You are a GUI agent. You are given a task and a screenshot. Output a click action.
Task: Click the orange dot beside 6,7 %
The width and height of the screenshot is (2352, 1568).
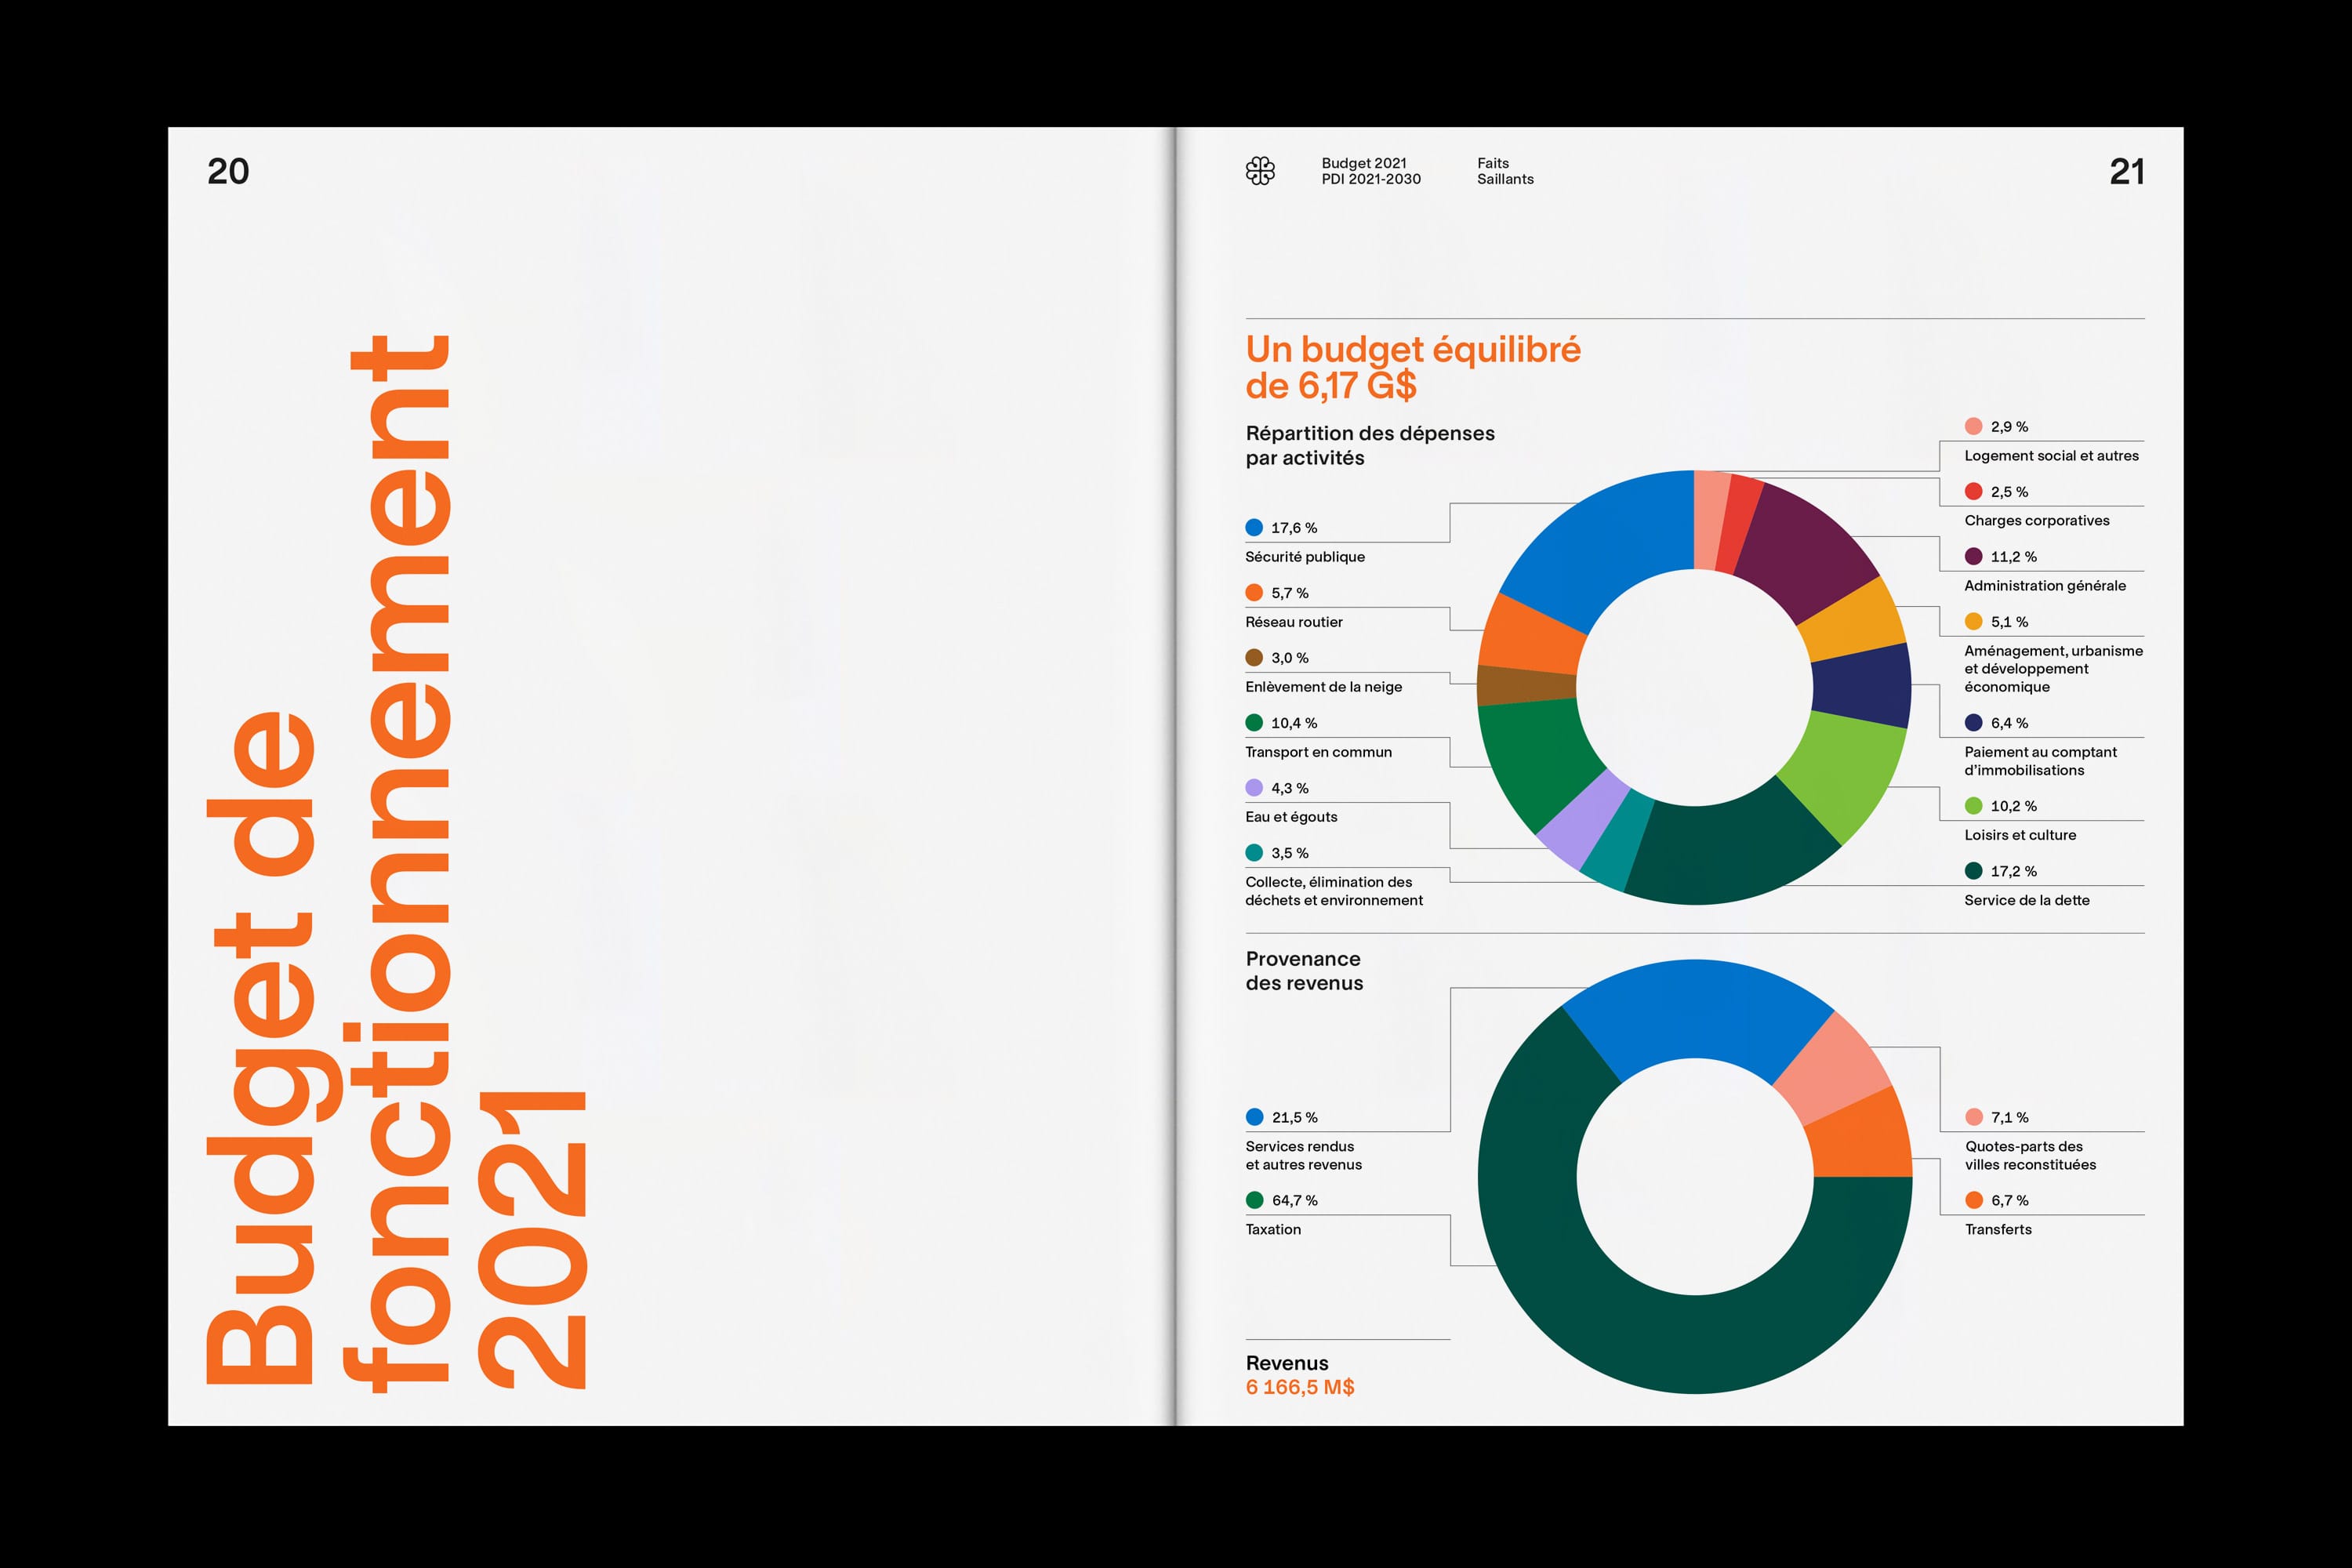(1973, 1199)
